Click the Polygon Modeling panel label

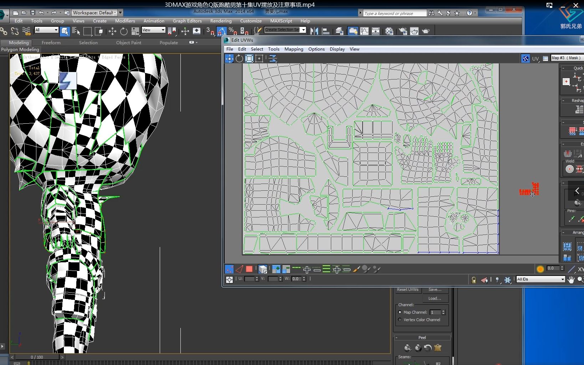point(20,50)
